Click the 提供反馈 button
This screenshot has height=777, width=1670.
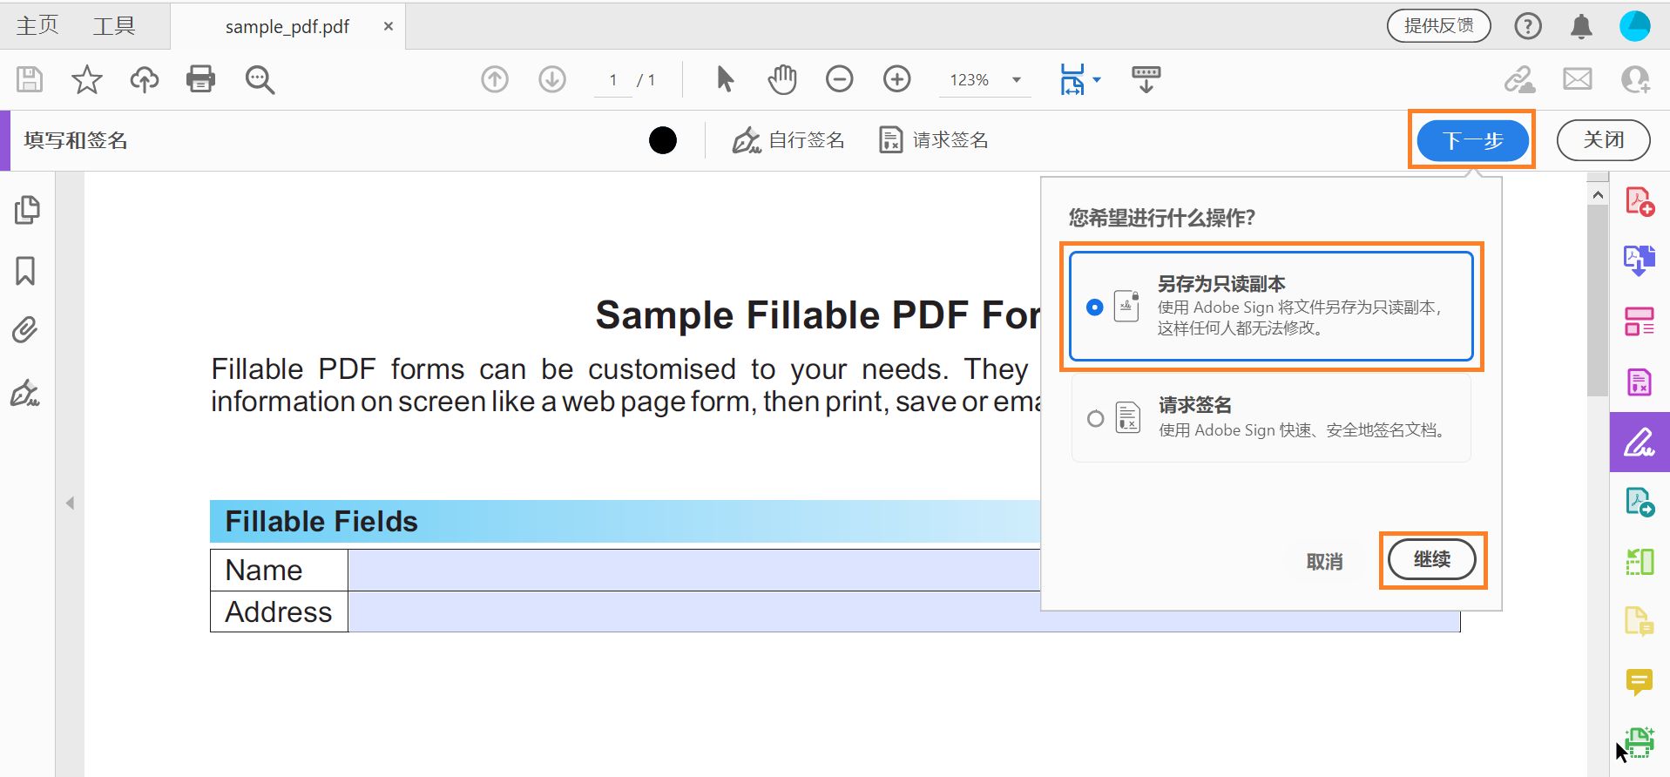(1438, 26)
